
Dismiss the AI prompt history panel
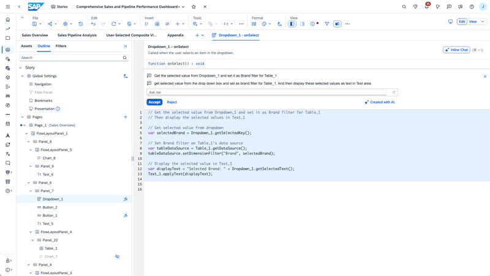pyautogui.click(x=485, y=76)
